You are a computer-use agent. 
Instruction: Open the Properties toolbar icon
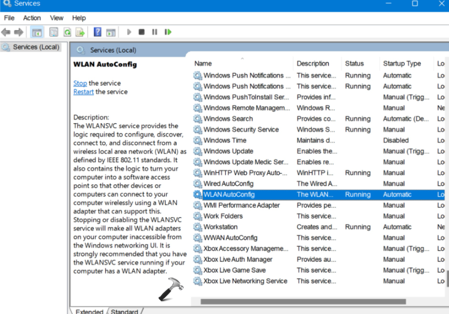pos(54,32)
